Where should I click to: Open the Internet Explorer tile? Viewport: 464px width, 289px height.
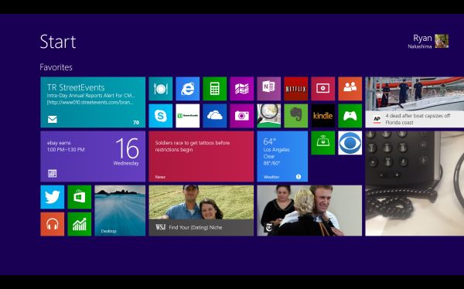(188, 89)
